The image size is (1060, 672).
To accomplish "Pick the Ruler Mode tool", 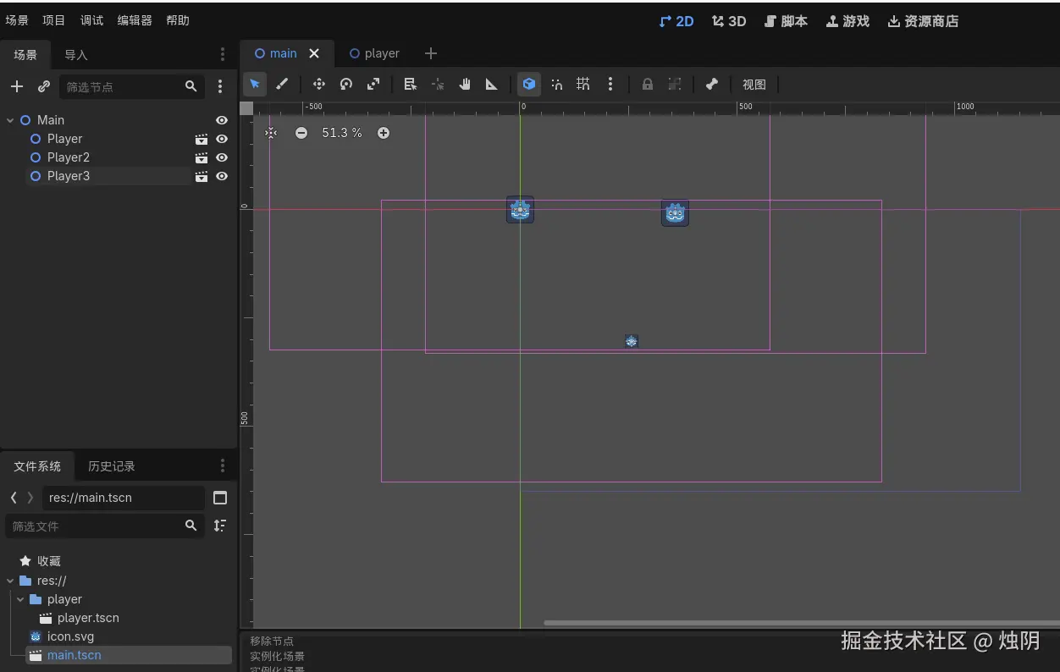I will click(492, 84).
